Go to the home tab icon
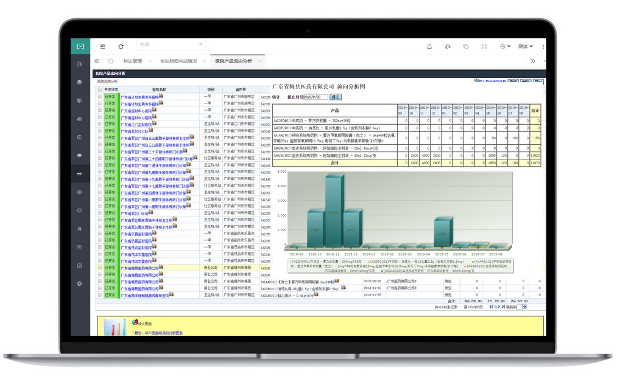 [111, 61]
